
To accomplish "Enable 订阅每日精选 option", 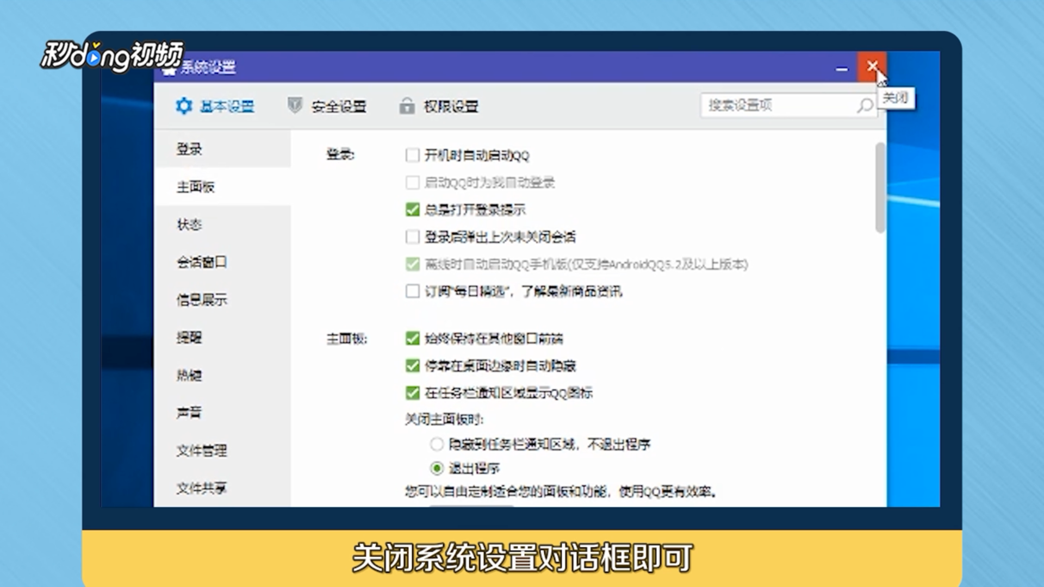I will pyautogui.click(x=412, y=292).
